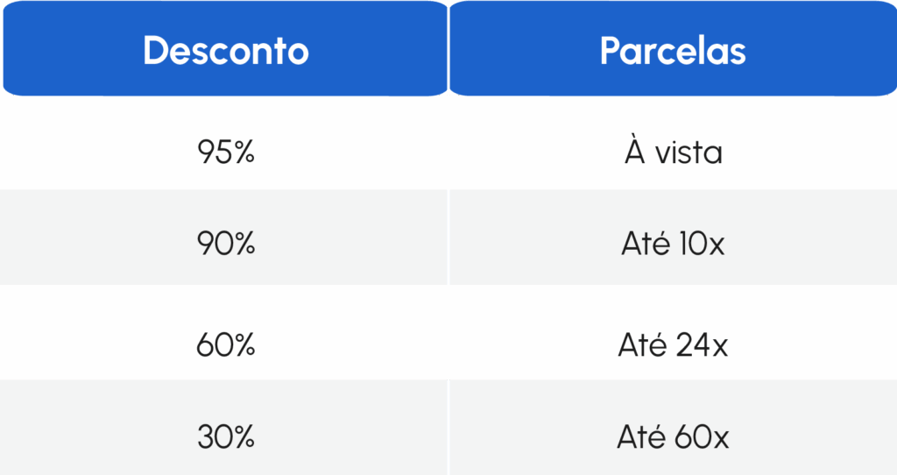
Task: Choose the Até 24x installments cell
Action: point(673,345)
